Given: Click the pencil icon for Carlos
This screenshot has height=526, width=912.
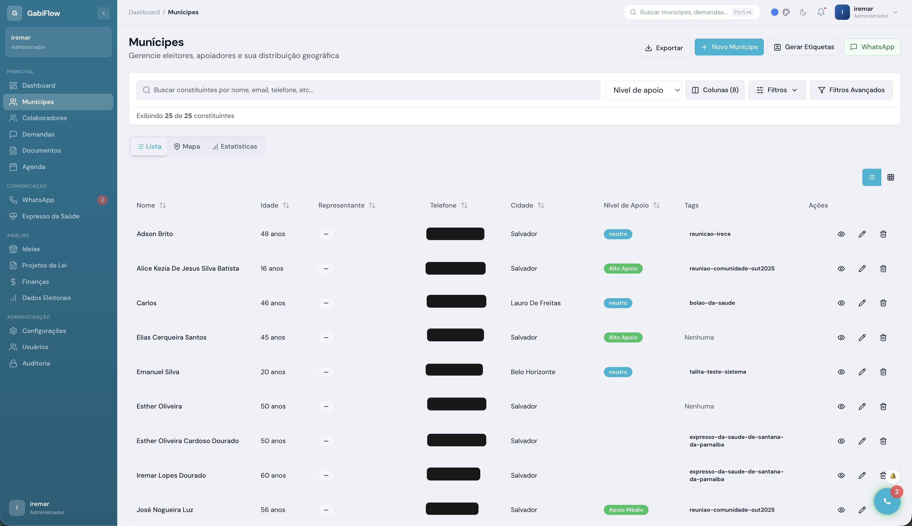Looking at the screenshot, I should 862,303.
